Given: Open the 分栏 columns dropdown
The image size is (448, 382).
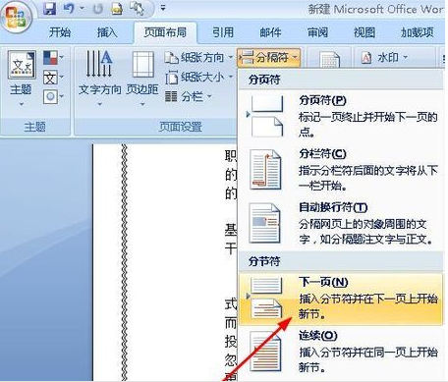Looking at the screenshot, I should [189, 96].
